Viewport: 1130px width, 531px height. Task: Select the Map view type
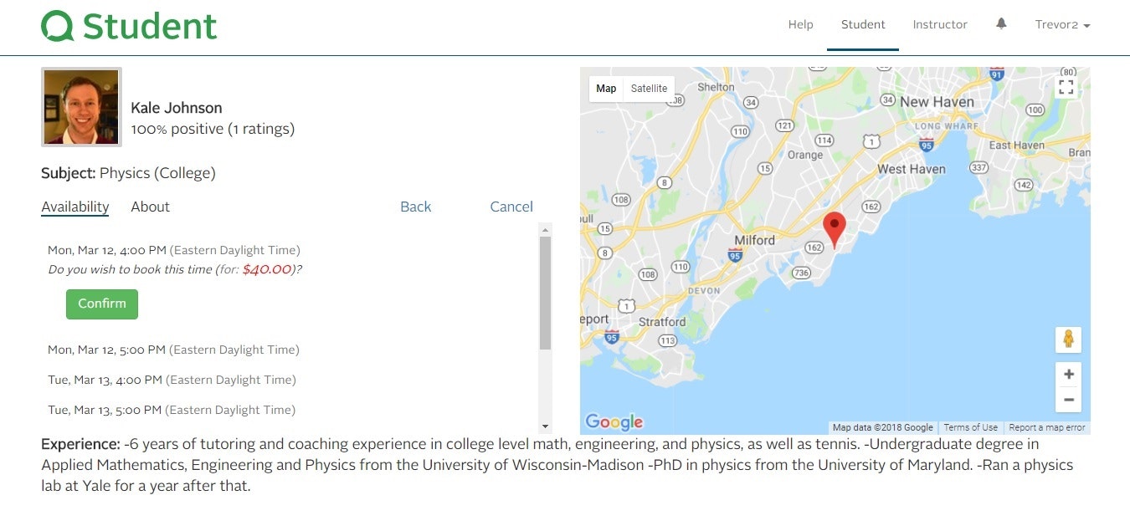(x=606, y=89)
